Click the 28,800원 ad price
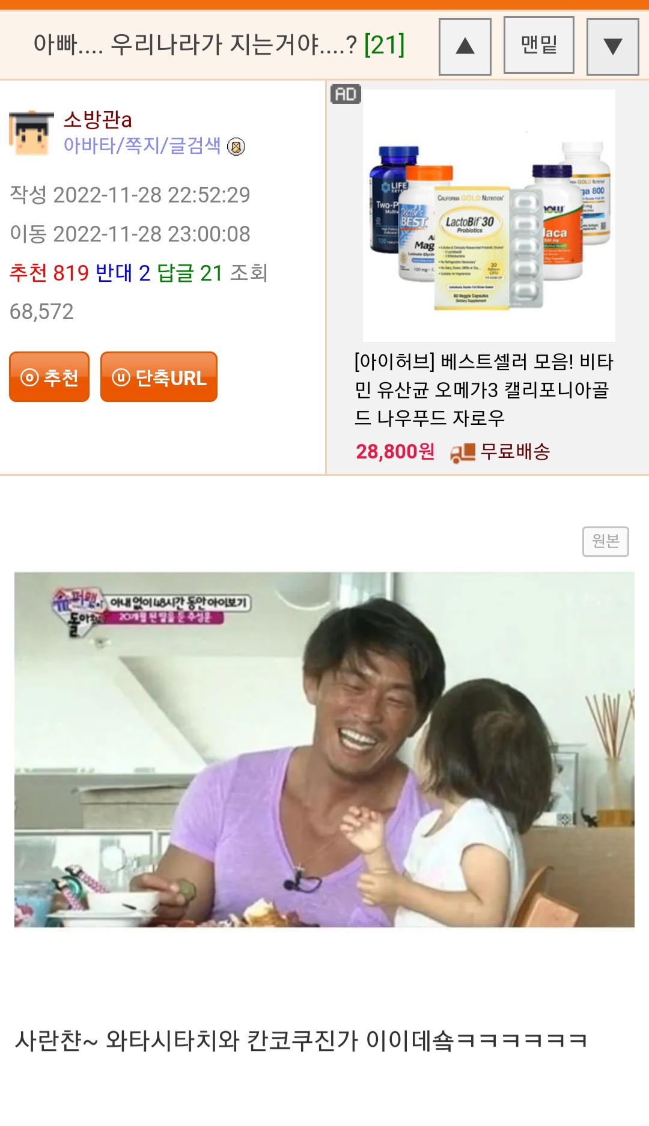 pyautogui.click(x=395, y=451)
